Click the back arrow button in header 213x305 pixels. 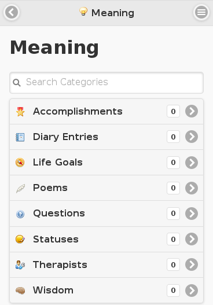click(12, 13)
